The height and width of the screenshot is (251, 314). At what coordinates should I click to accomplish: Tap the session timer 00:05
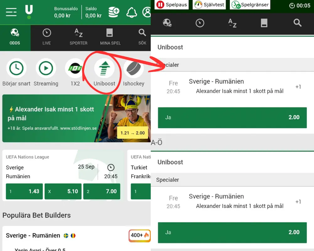click(300, 6)
